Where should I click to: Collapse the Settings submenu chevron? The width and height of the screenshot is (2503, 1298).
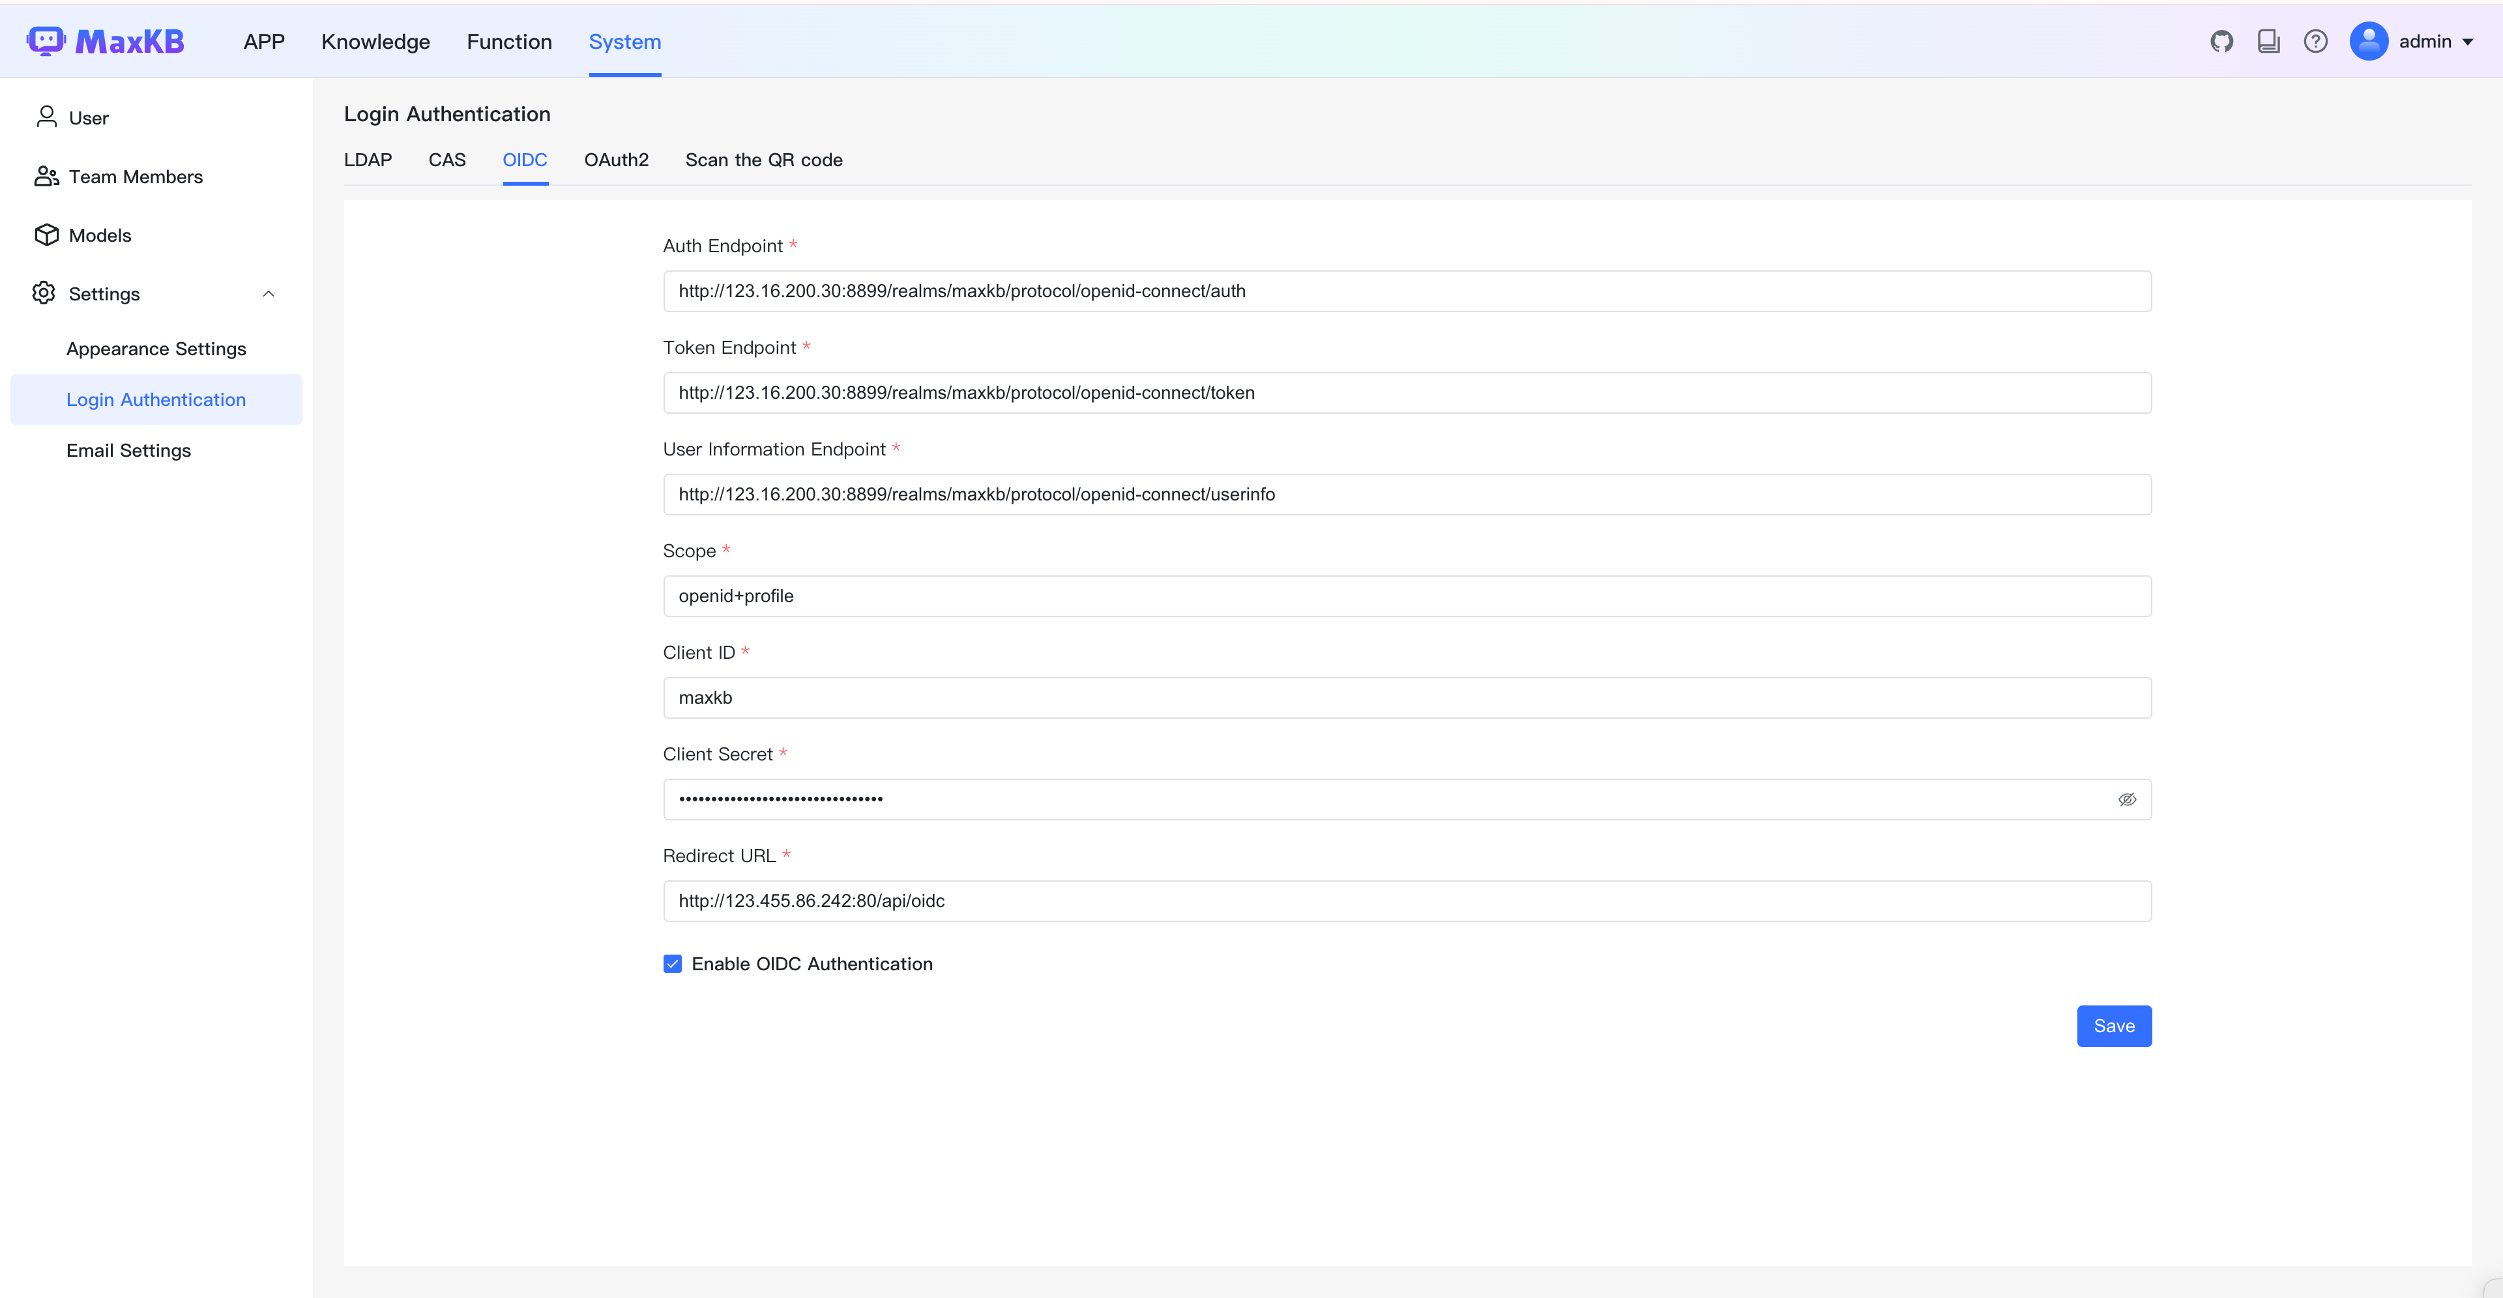tap(269, 293)
